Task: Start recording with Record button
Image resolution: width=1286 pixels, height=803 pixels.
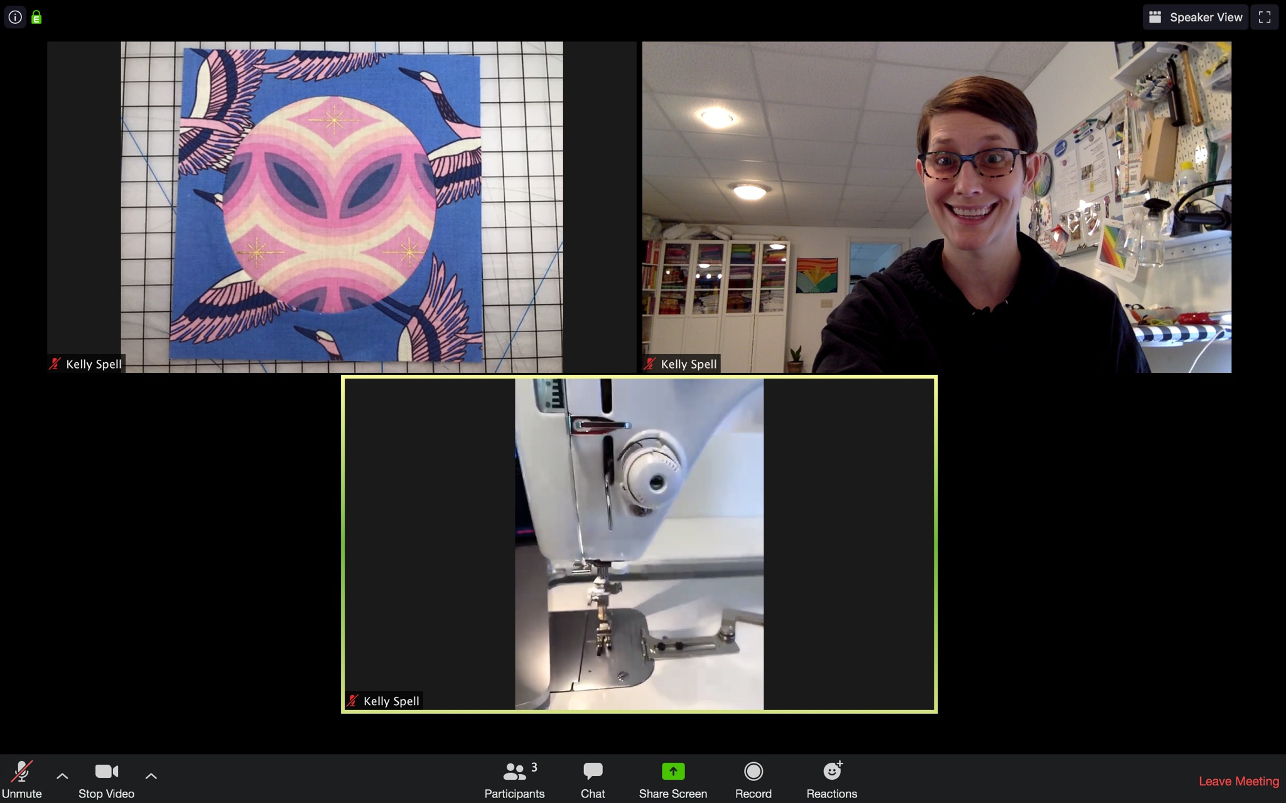Action: (753, 779)
